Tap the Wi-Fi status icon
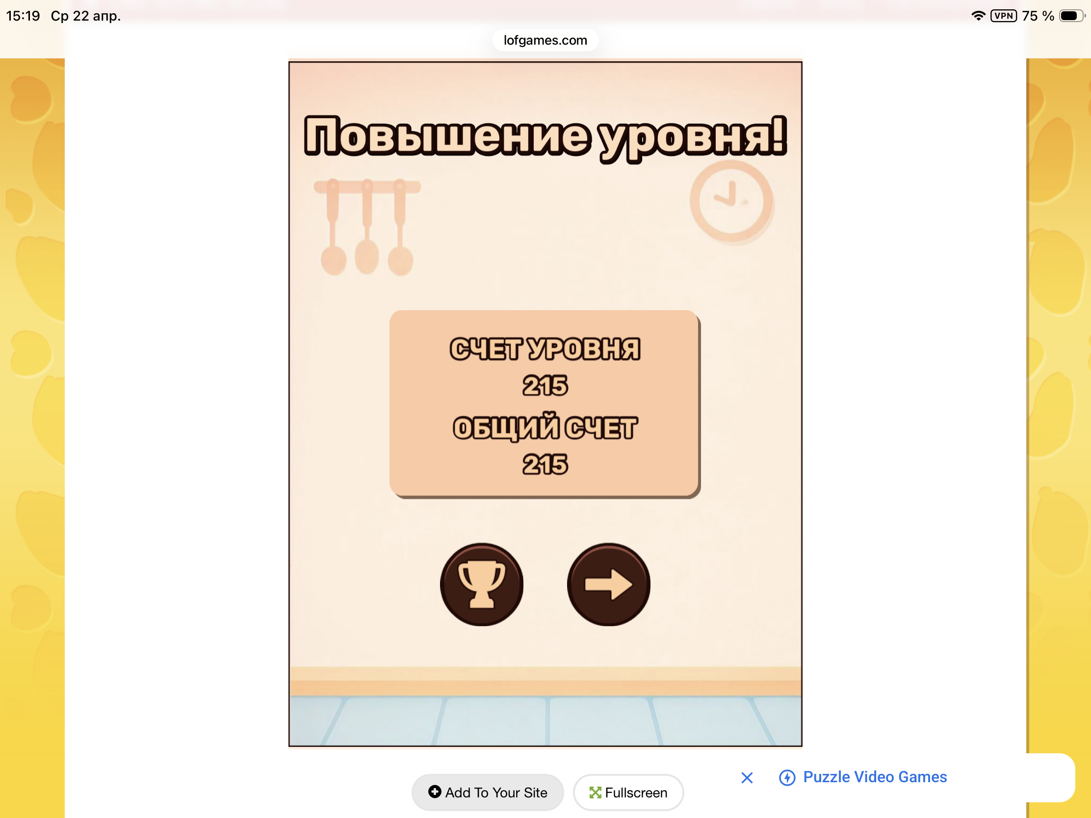The height and width of the screenshot is (818, 1091). [x=978, y=16]
